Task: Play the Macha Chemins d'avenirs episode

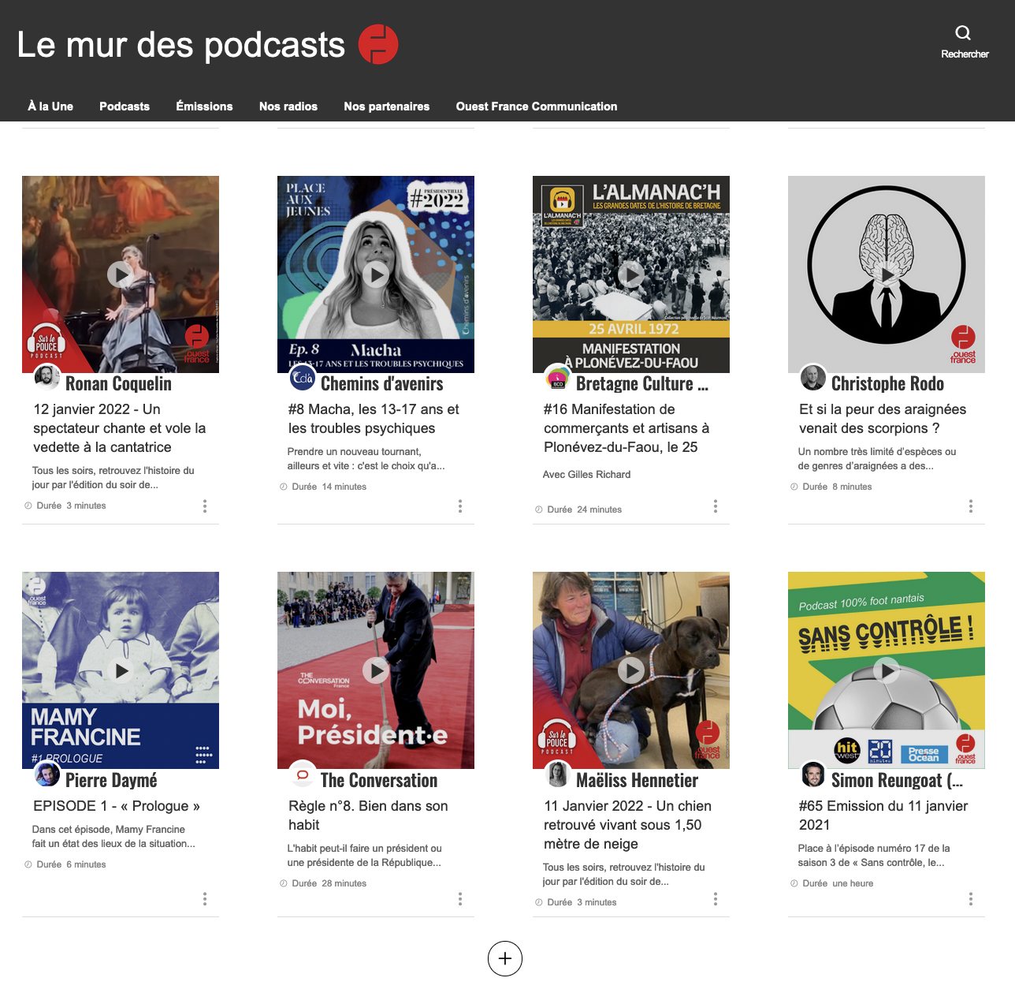Action: (375, 274)
